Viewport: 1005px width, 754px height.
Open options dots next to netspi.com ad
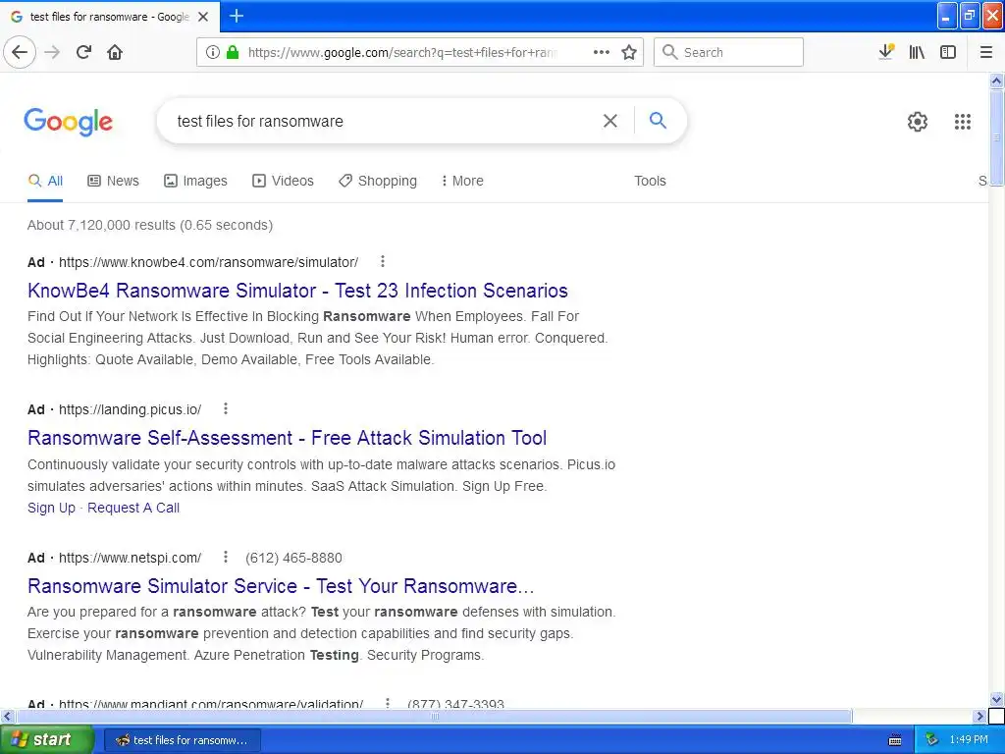pos(226,557)
